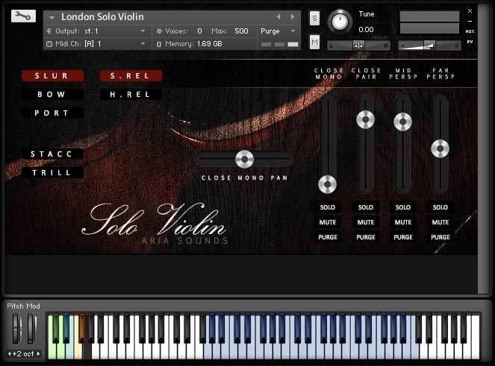Click the Far Persp volume fader handle

[x=440, y=148]
